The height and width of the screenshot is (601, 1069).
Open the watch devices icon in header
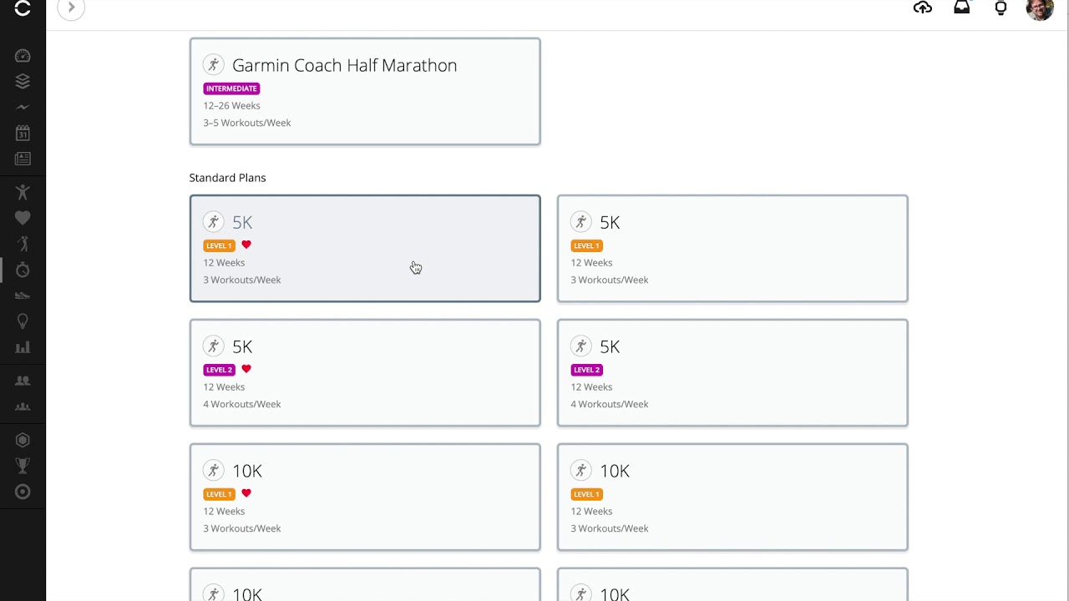(x=1001, y=8)
